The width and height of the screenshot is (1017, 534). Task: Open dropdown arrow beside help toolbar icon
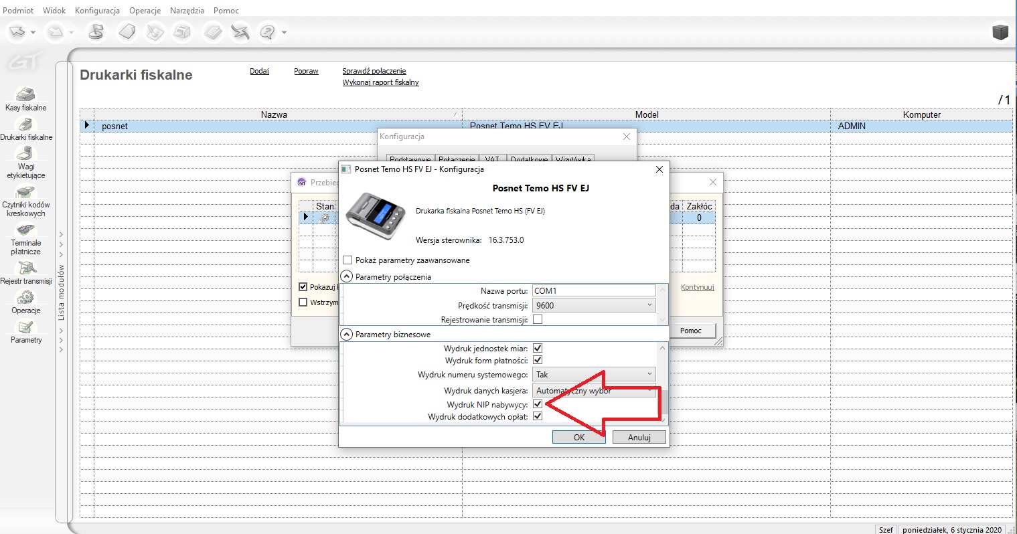click(x=284, y=32)
